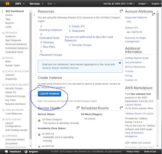This screenshot has height=154, width=162.
Task: Click the orange AWS cube logo
Action: click(x=7, y=4)
